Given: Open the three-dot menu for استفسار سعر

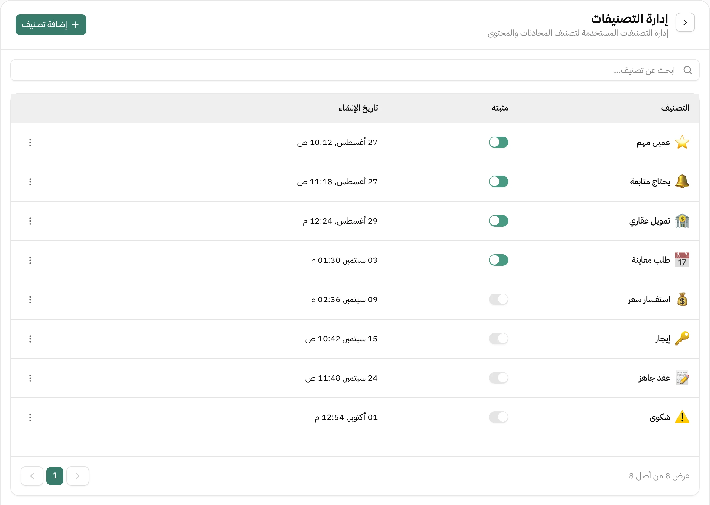Looking at the screenshot, I should tap(30, 299).
